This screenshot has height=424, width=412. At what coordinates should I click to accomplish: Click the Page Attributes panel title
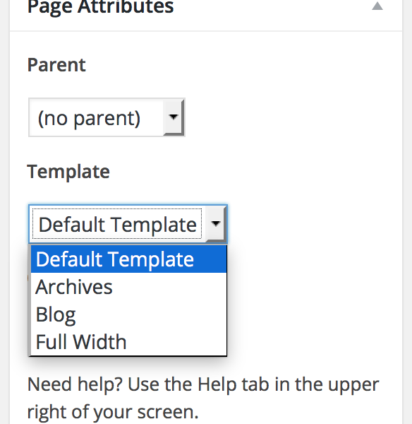[x=100, y=6]
